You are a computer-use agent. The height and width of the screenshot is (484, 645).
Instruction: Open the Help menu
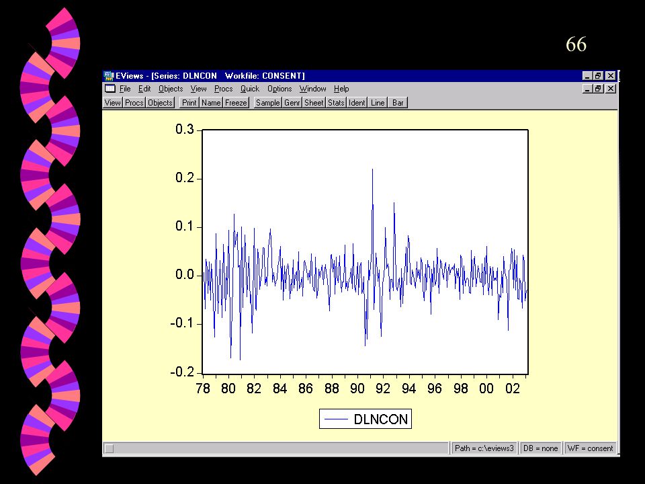(341, 89)
